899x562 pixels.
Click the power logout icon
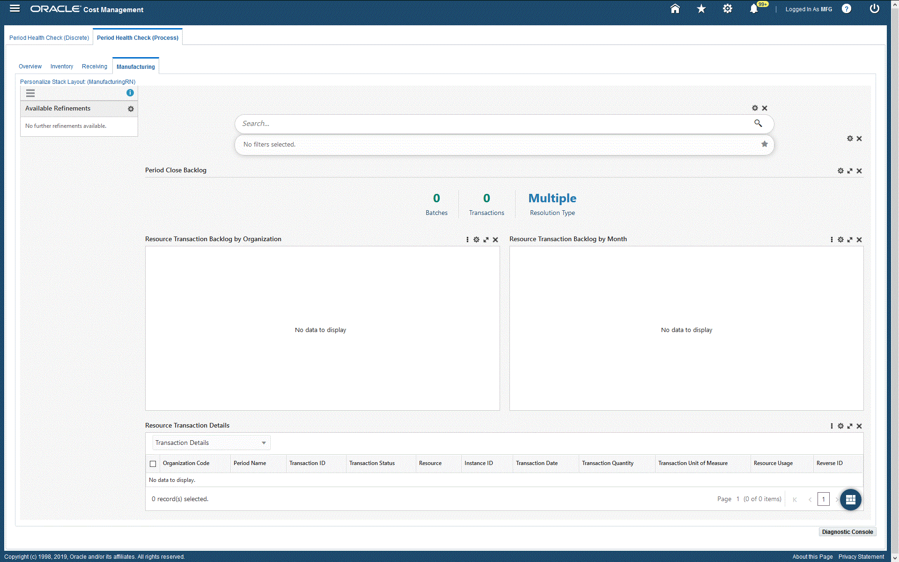click(874, 9)
